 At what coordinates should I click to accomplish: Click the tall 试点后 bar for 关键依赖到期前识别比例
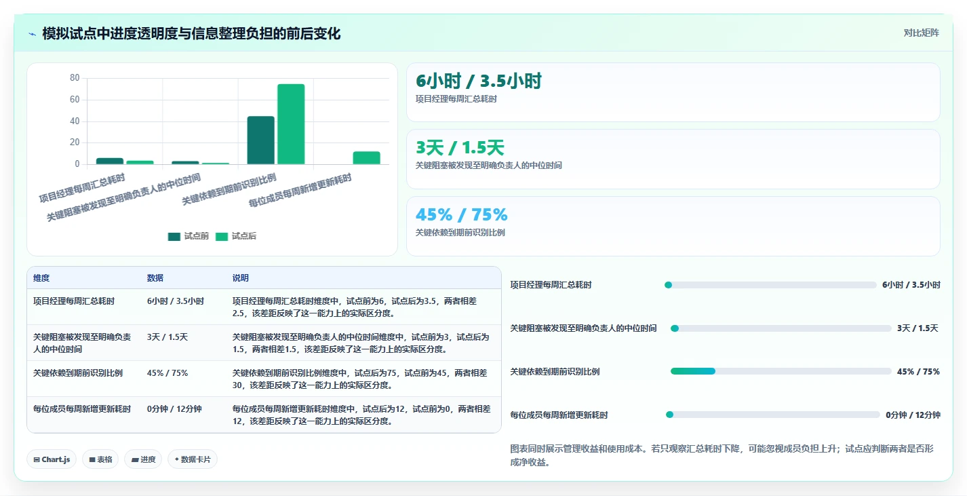pos(291,124)
